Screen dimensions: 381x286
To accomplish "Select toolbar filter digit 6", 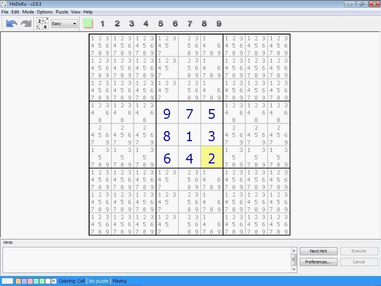I will click(175, 23).
